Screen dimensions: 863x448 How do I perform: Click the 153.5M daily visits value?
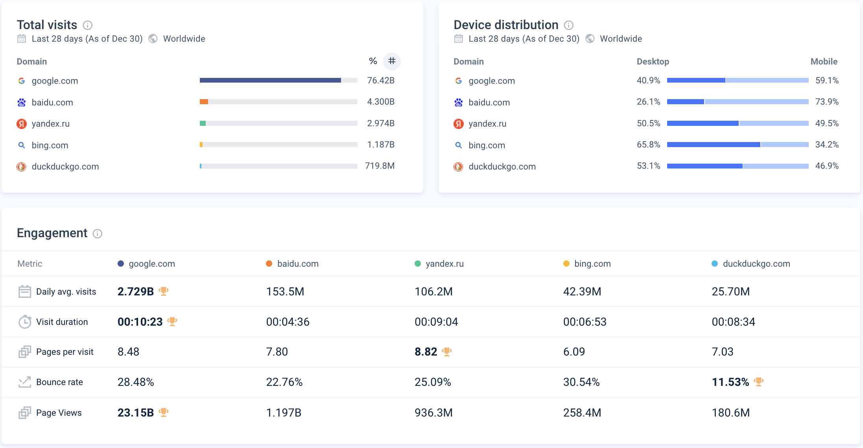click(285, 291)
